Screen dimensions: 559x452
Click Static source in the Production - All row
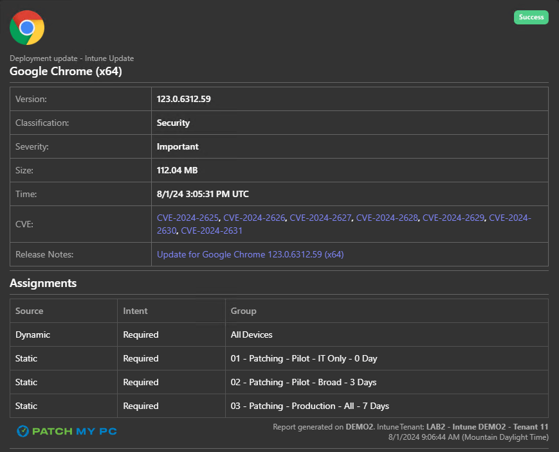tap(26, 406)
